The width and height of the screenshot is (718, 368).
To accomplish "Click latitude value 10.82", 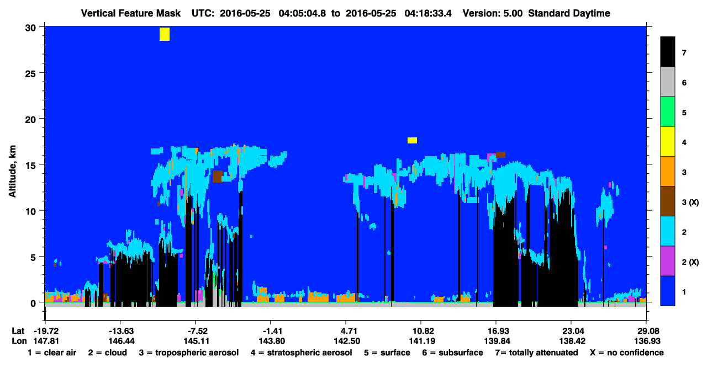I will click(x=422, y=331).
